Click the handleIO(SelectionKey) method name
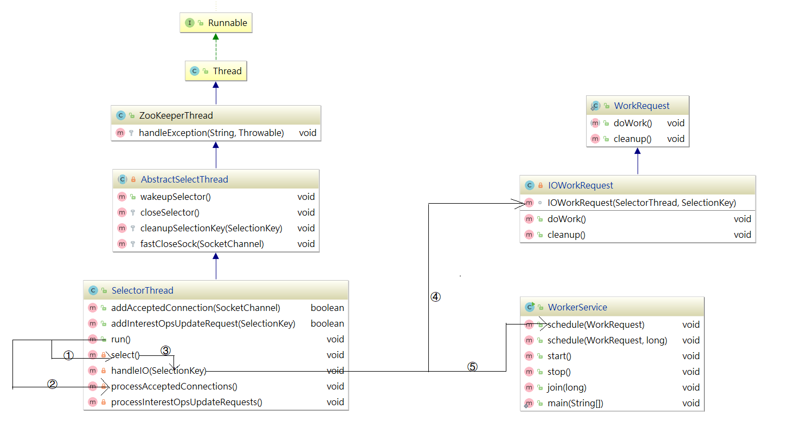 (x=159, y=371)
